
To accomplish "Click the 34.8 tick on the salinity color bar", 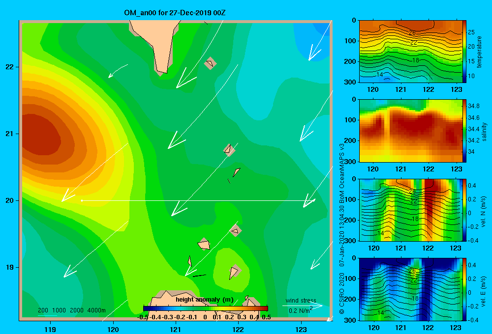I will coord(474,106).
